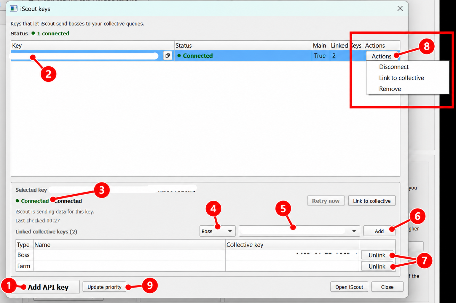Close the iScout keys dialog with X

[x=400, y=9]
